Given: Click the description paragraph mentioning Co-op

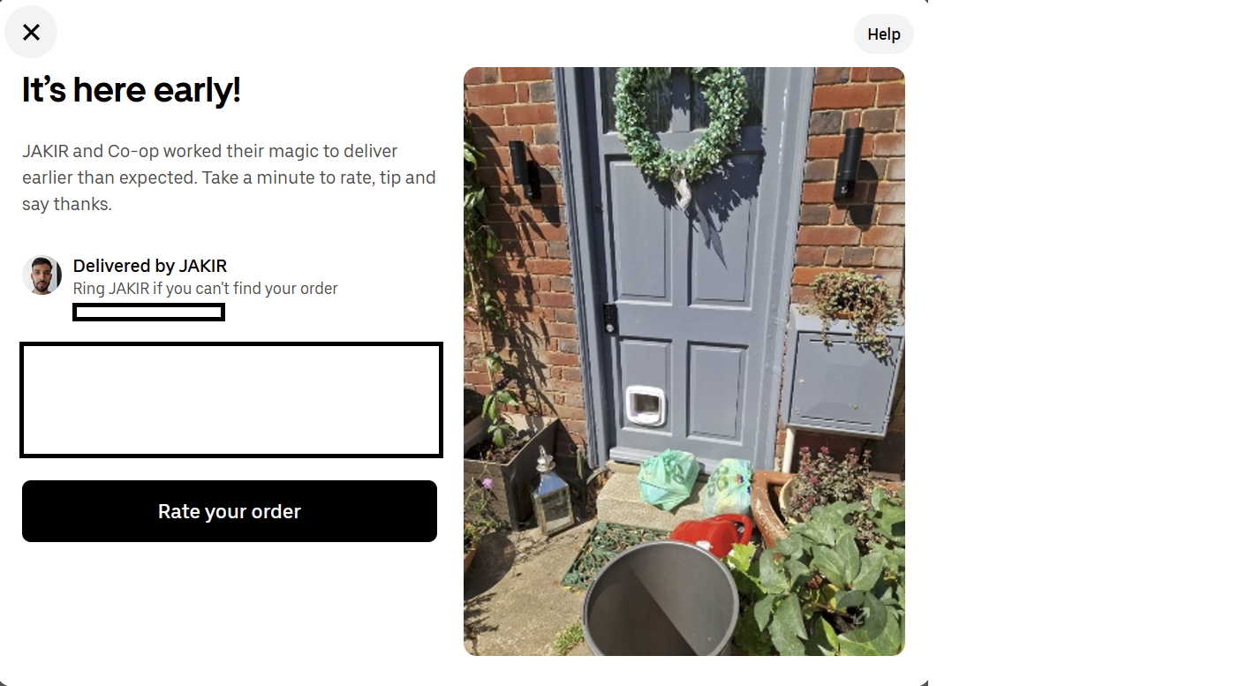Looking at the screenshot, I should 229,177.
